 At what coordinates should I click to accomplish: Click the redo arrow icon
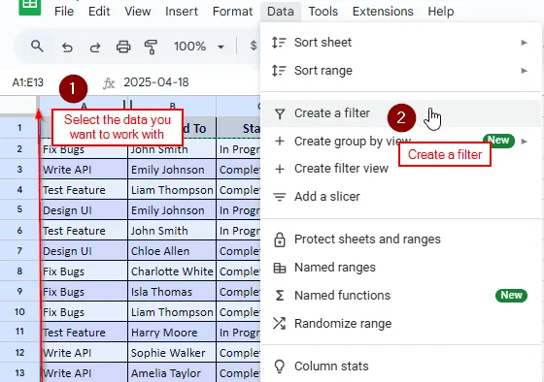(x=95, y=47)
